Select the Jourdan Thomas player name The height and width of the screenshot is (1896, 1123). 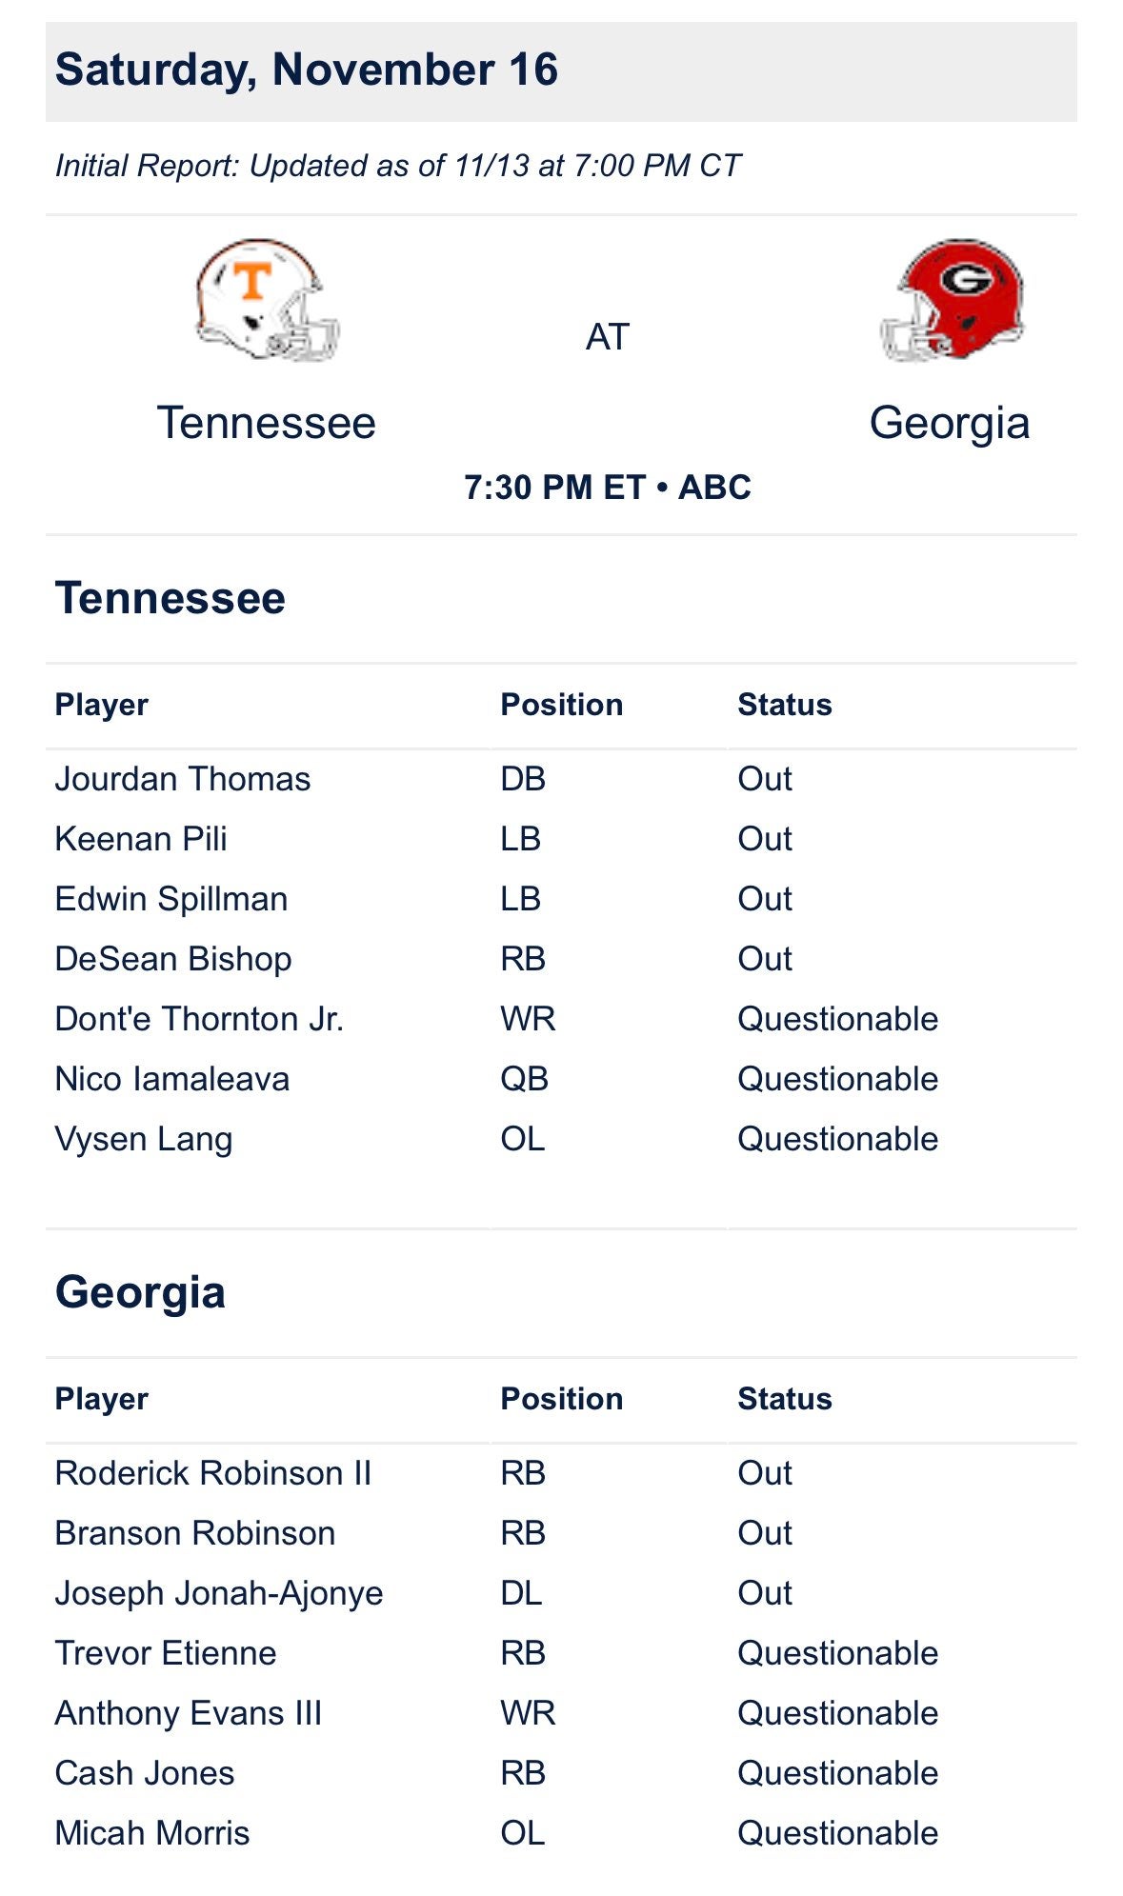click(183, 779)
